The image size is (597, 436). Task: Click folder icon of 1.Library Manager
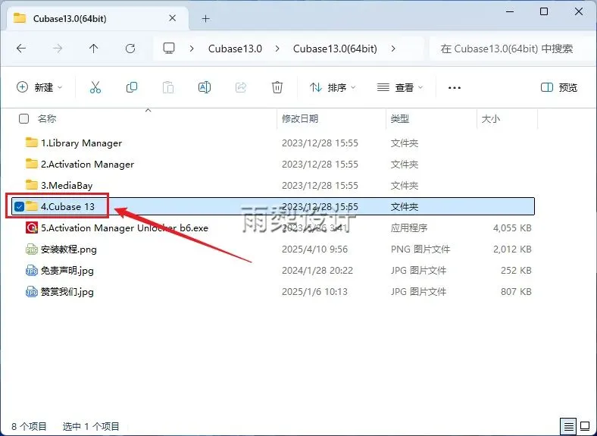click(x=32, y=143)
